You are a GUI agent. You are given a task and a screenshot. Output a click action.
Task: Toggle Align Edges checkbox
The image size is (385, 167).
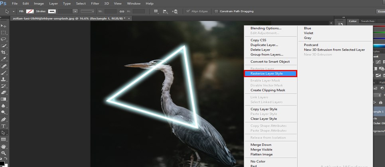click(x=188, y=11)
